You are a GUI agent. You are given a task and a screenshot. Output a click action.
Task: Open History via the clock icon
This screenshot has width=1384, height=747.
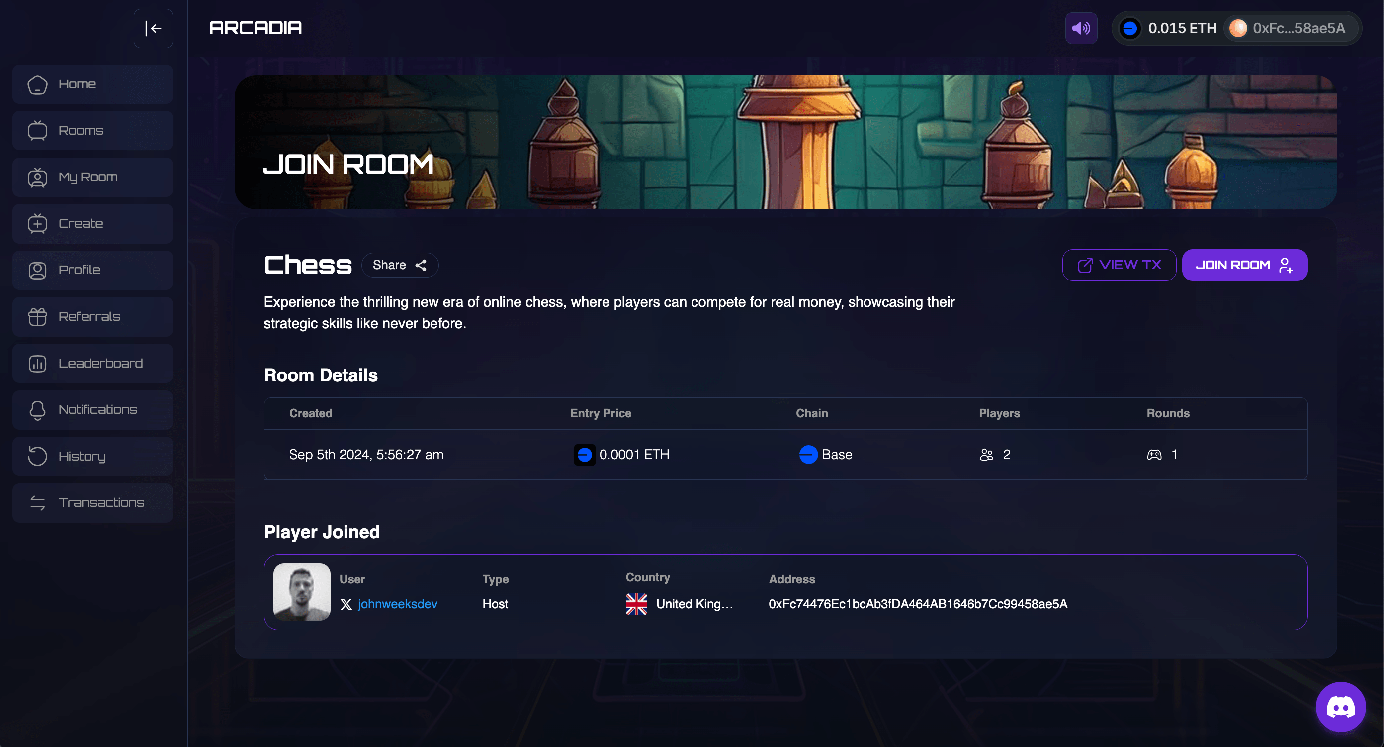[x=37, y=456]
